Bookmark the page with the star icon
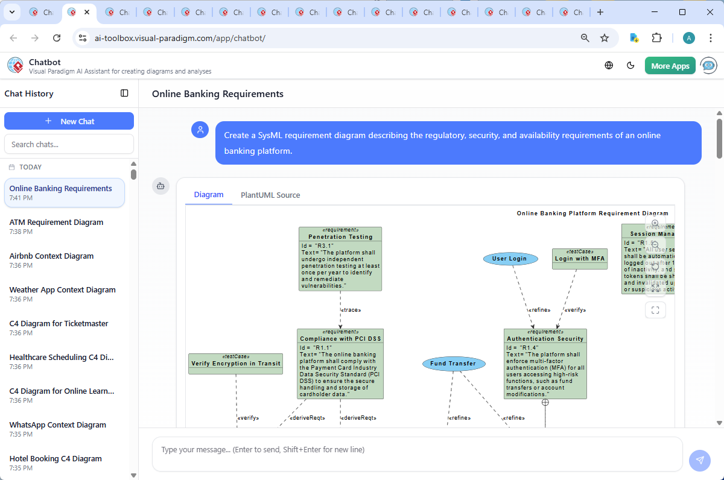 (605, 37)
